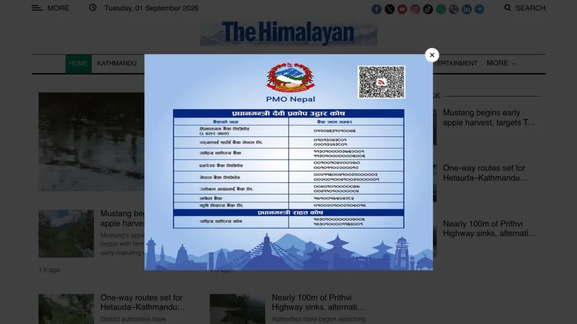The image size is (577, 324).
Task: Open sidebar story 'Mustang begins early apple harvest'
Action: click(489, 118)
